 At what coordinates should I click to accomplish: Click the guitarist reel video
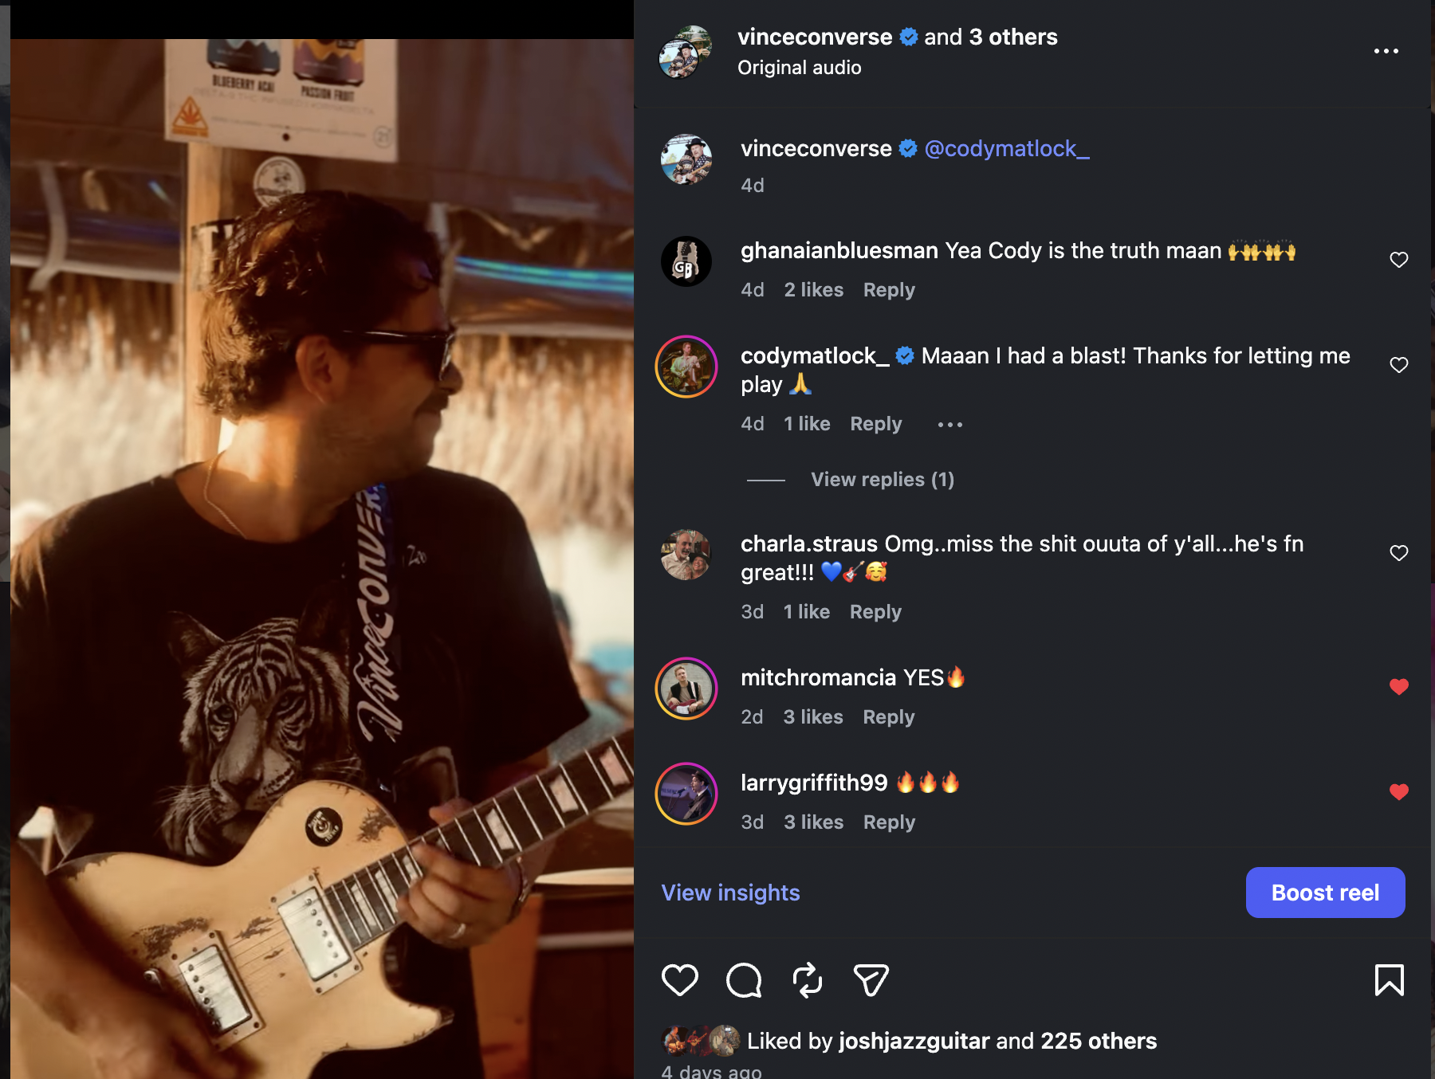pos(322,558)
